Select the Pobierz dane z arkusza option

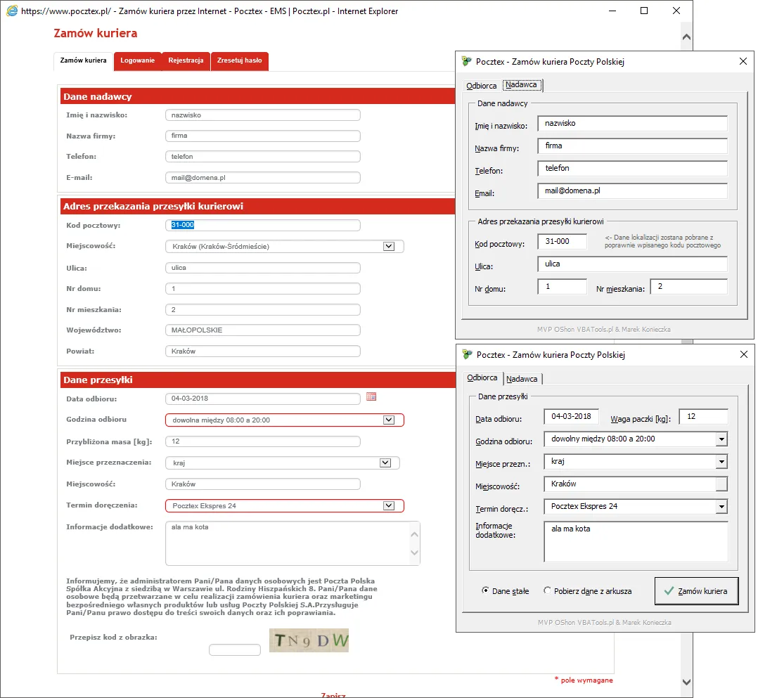[x=547, y=591]
